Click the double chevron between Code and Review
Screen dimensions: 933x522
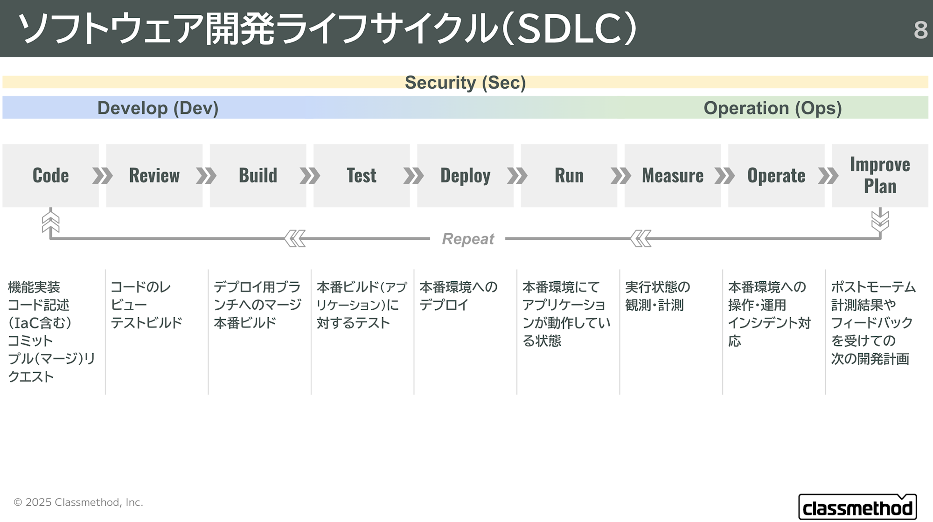103,176
